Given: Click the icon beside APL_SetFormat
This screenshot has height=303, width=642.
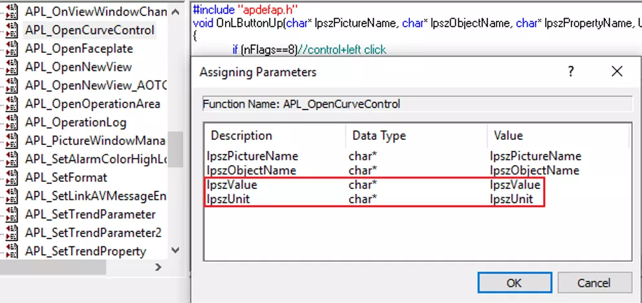Looking at the screenshot, I should (x=12, y=178).
